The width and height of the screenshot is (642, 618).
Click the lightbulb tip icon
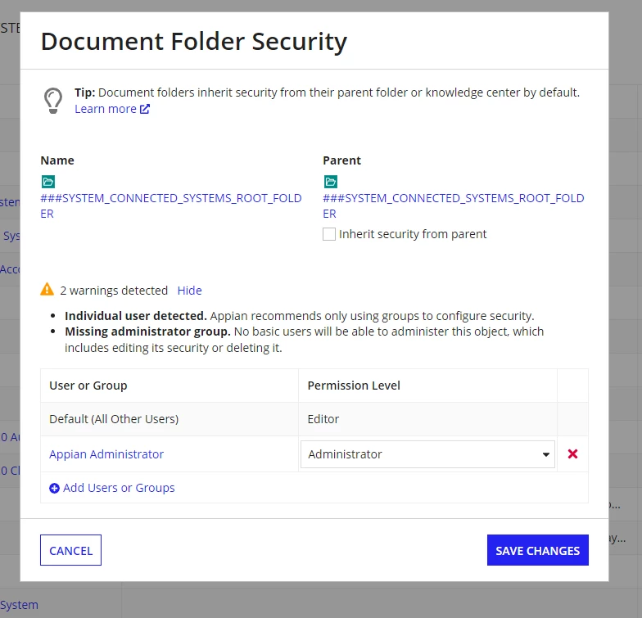52,101
